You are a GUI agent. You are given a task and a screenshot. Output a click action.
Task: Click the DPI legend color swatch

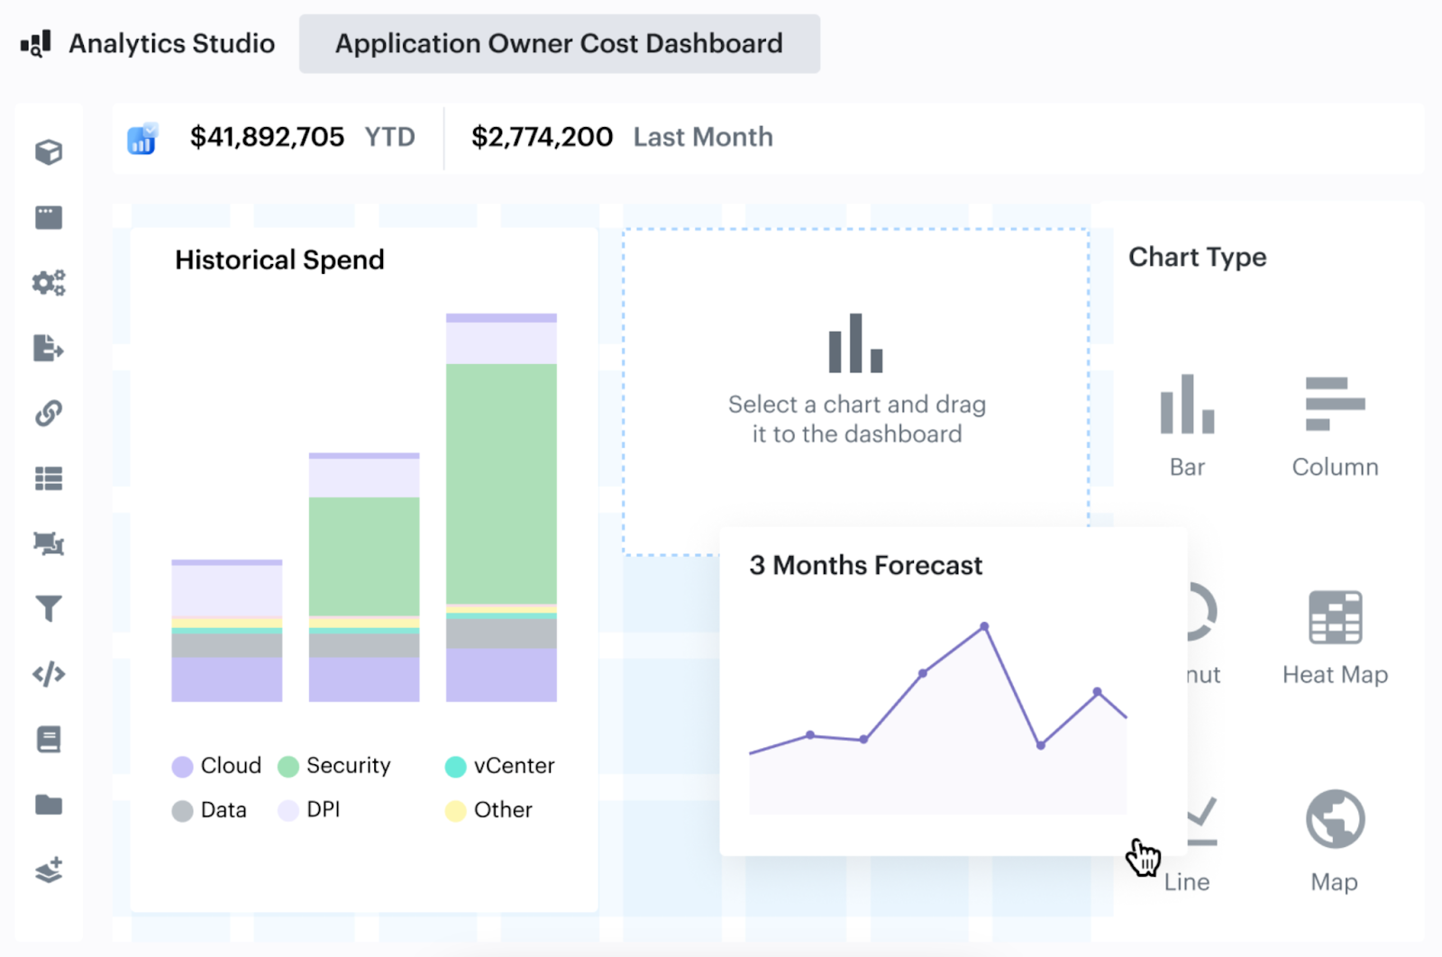coord(288,811)
